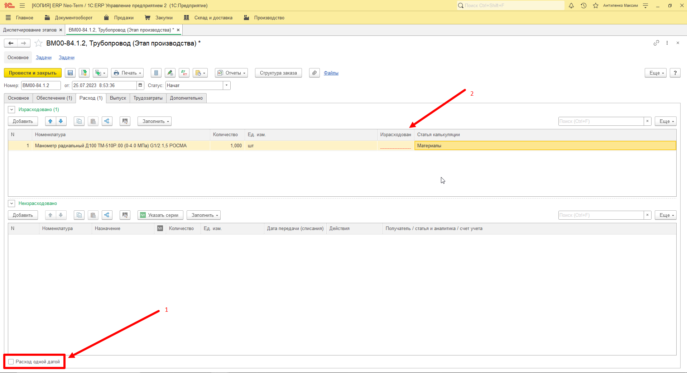The height and width of the screenshot is (373, 687).
Task: Switch to the Обеспечение (1) tab
Action: click(x=54, y=98)
